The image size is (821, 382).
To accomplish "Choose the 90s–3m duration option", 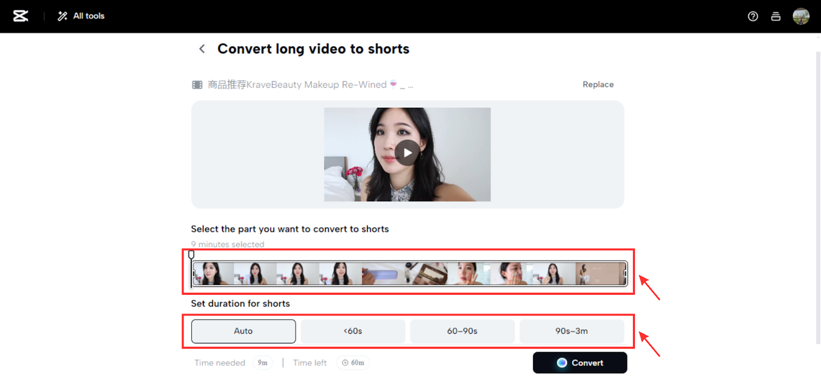I will pos(571,331).
